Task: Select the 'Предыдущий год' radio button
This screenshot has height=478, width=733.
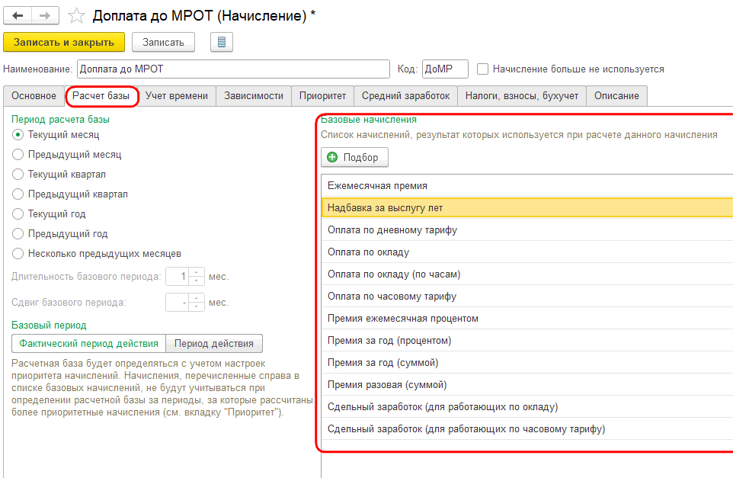Action: pyautogui.click(x=18, y=234)
